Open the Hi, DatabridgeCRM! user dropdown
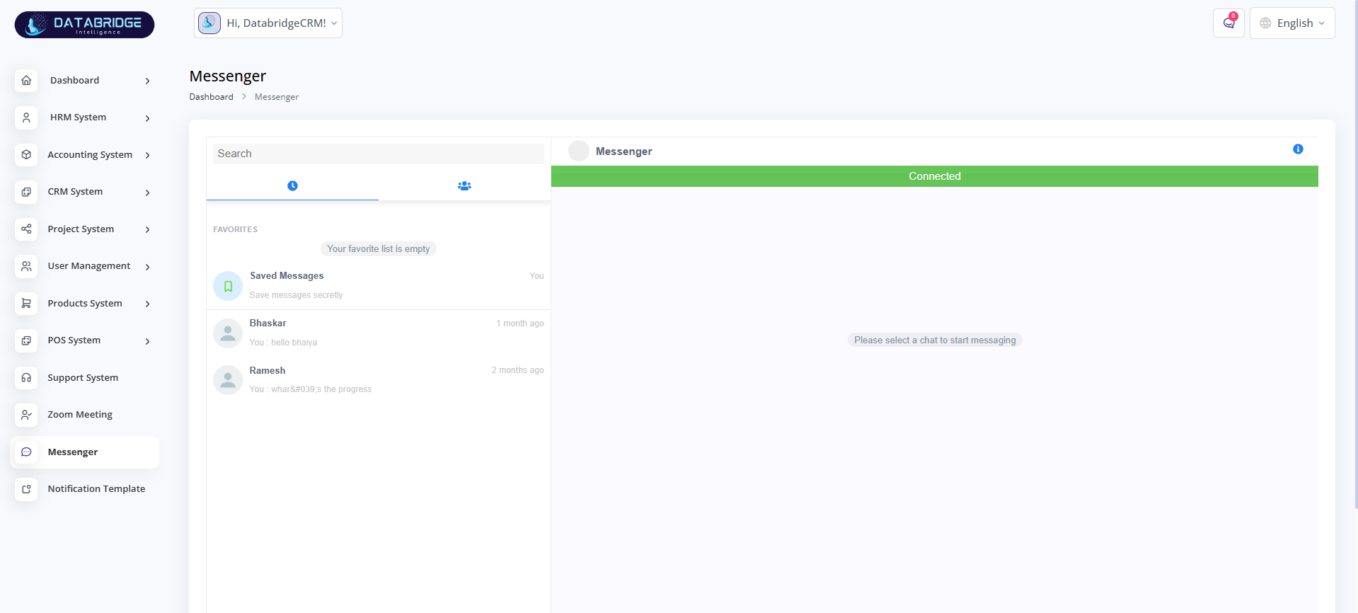 (x=268, y=23)
